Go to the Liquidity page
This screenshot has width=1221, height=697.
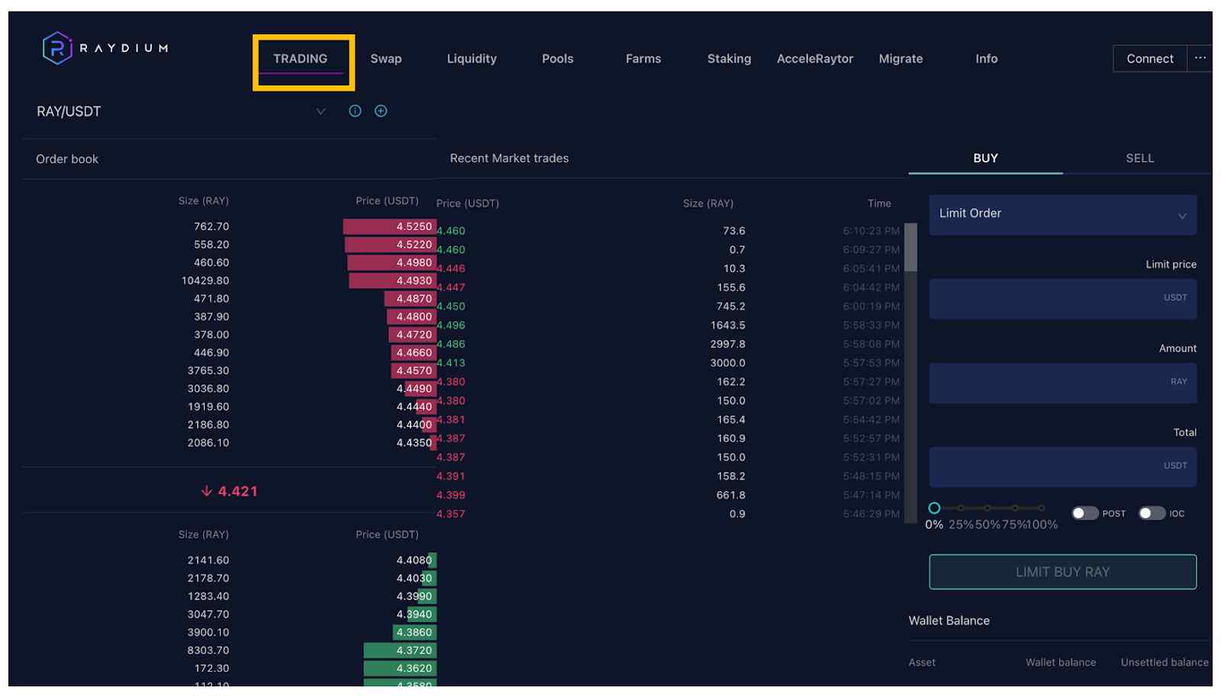click(x=472, y=59)
